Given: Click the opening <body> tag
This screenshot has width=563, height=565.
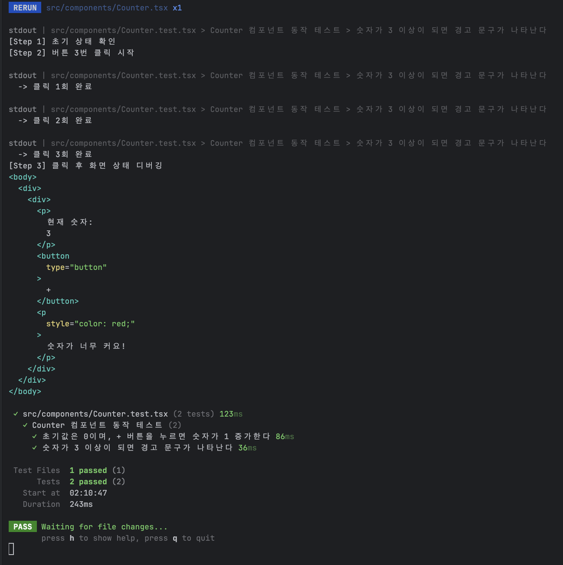Looking at the screenshot, I should (x=22, y=177).
